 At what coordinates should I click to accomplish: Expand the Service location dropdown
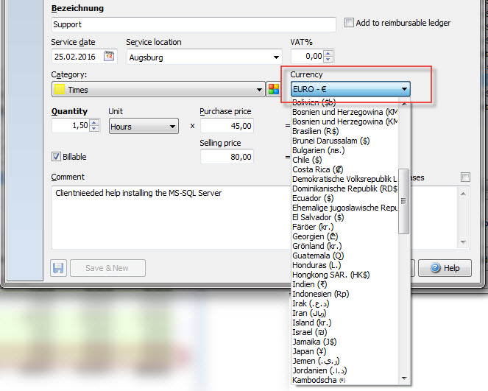pos(276,57)
